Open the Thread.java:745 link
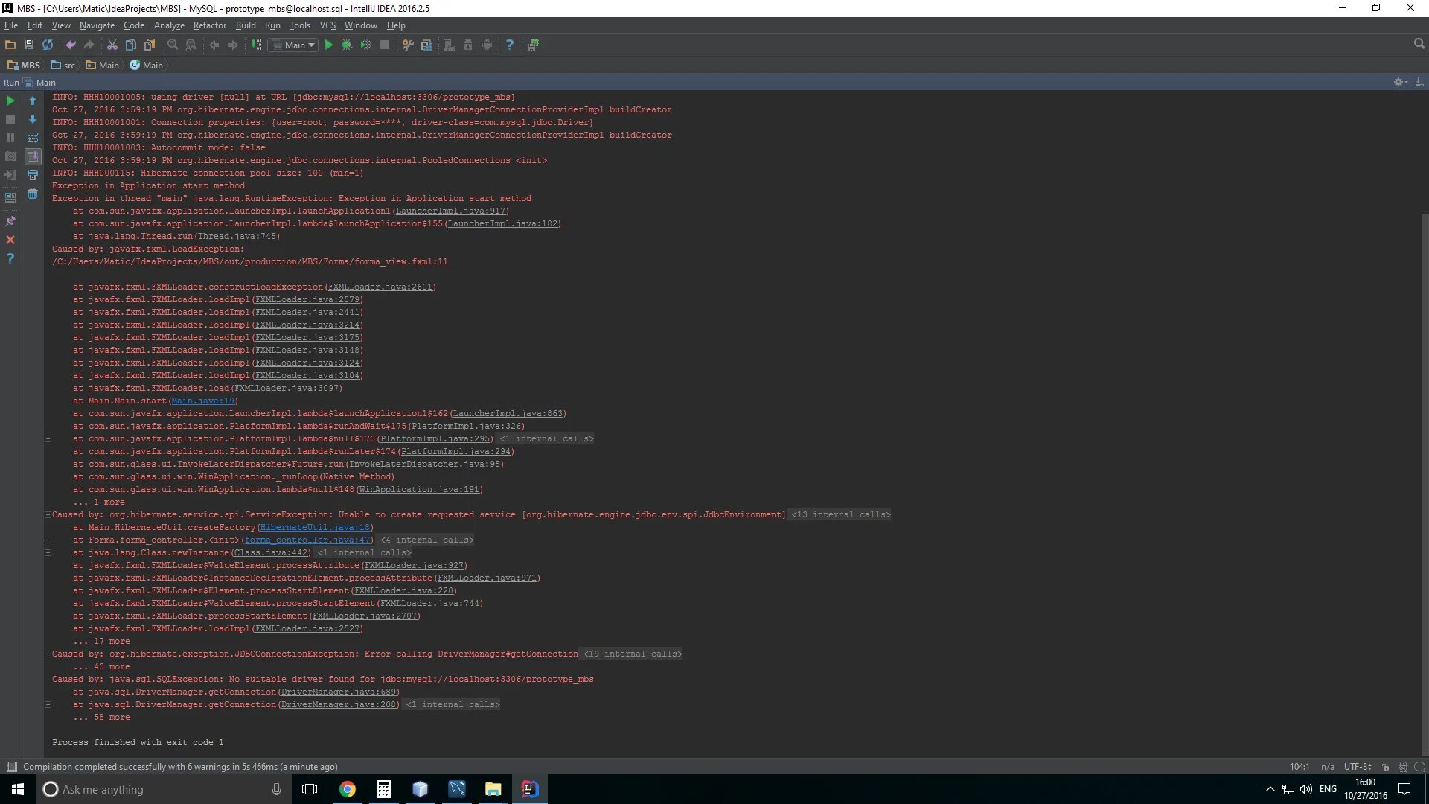 237,236
